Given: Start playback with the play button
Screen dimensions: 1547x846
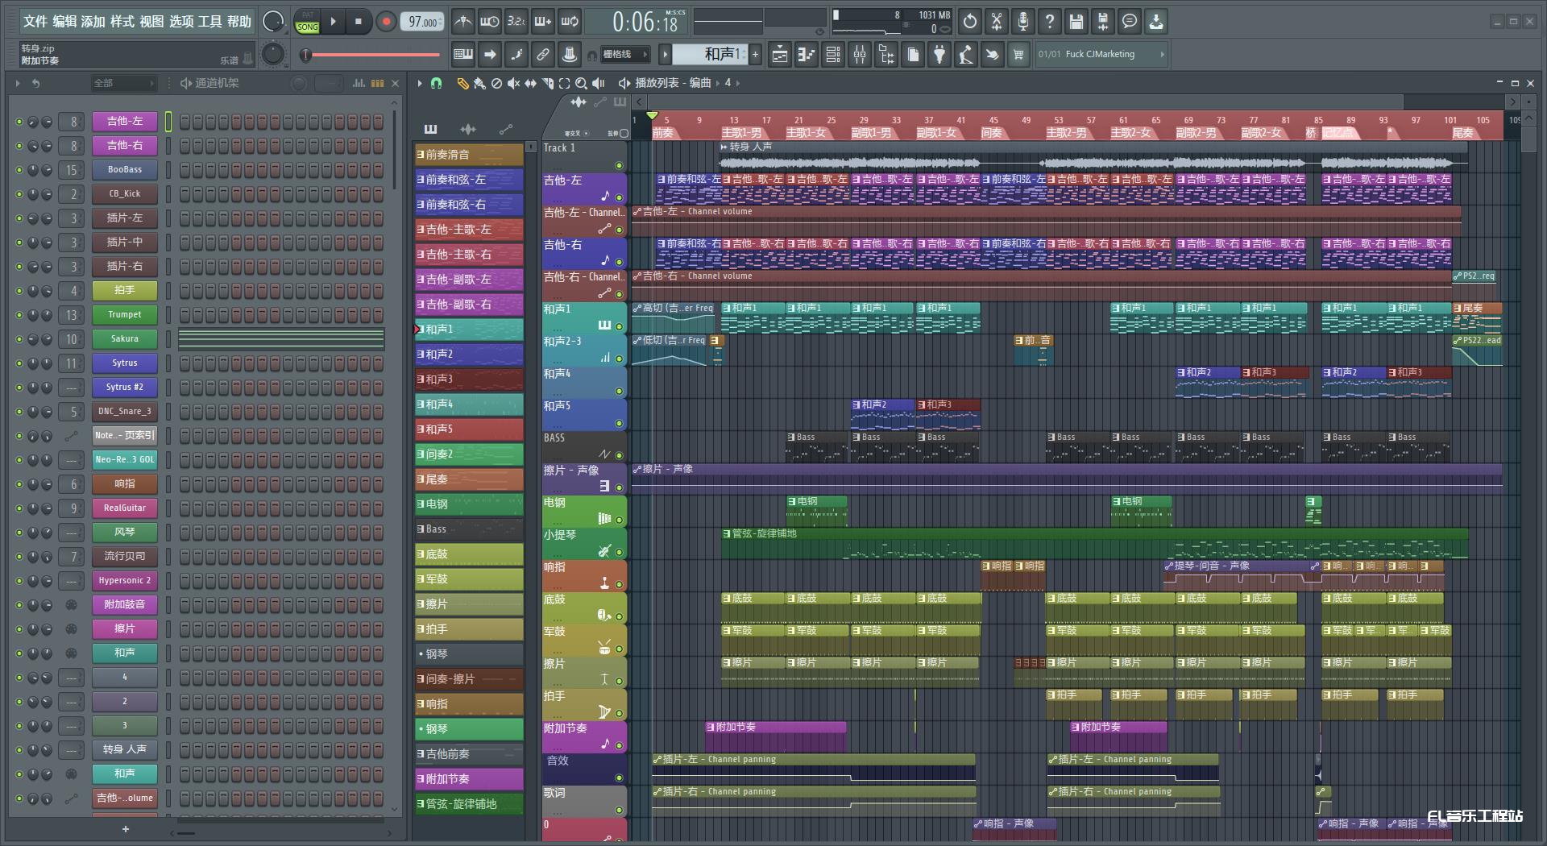Looking at the screenshot, I should (333, 22).
